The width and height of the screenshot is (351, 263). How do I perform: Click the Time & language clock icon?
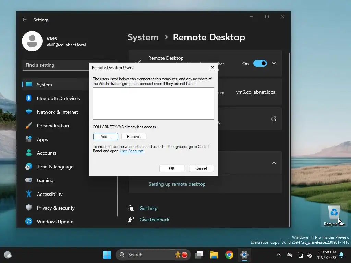click(x=29, y=166)
